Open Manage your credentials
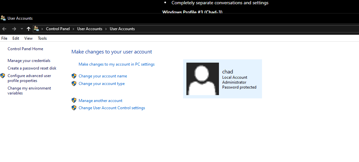 tap(29, 61)
